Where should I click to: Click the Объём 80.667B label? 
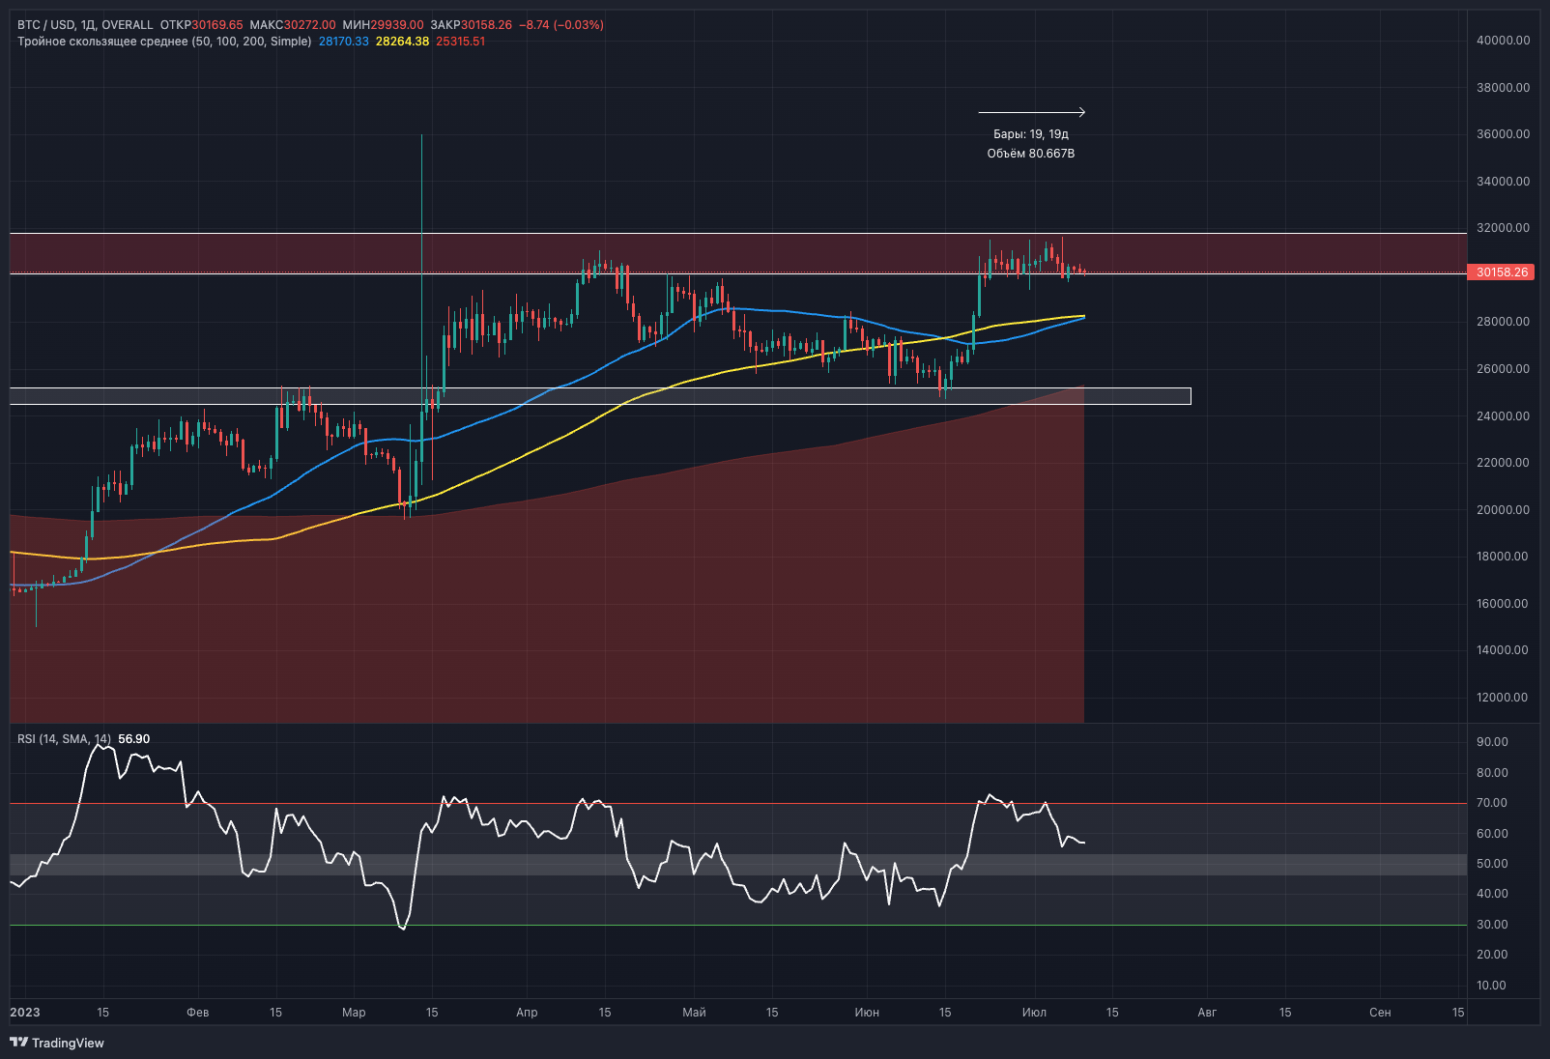1031,154
